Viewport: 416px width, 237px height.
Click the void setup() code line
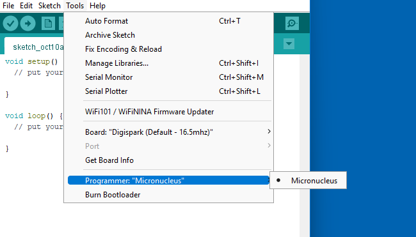click(31, 61)
